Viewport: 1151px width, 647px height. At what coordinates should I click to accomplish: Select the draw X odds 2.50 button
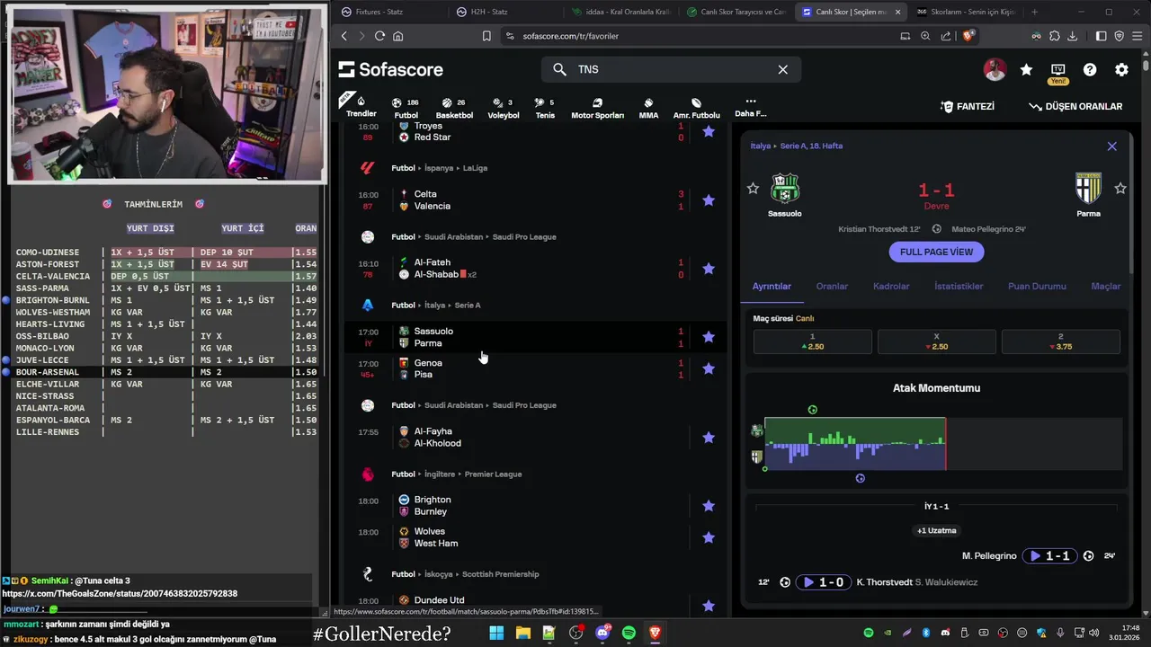tap(936, 341)
